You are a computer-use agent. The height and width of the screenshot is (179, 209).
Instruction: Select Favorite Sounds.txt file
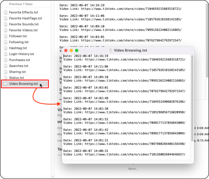click(x=24, y=24)
